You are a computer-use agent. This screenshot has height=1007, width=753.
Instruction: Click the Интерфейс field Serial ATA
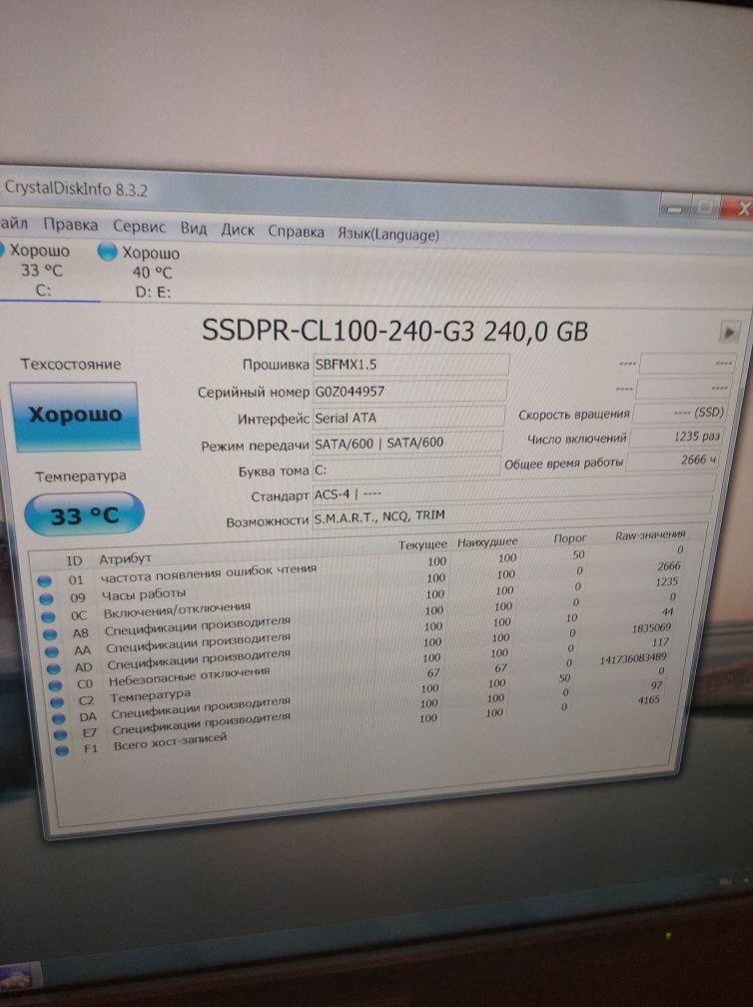click(x=408, y=418)
